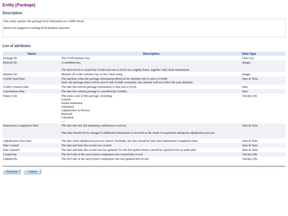The image size is (288, 216).
Task: Select the SAMS Creation Date attribute name
Action: point(16,87)
